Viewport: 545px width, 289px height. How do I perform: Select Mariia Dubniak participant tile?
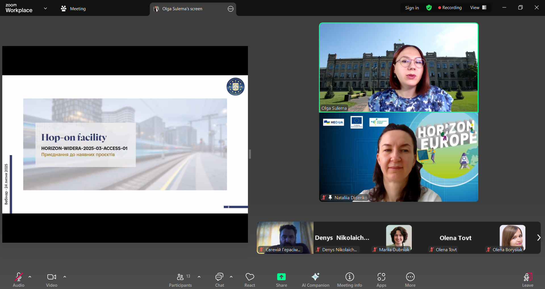(399, 238)
